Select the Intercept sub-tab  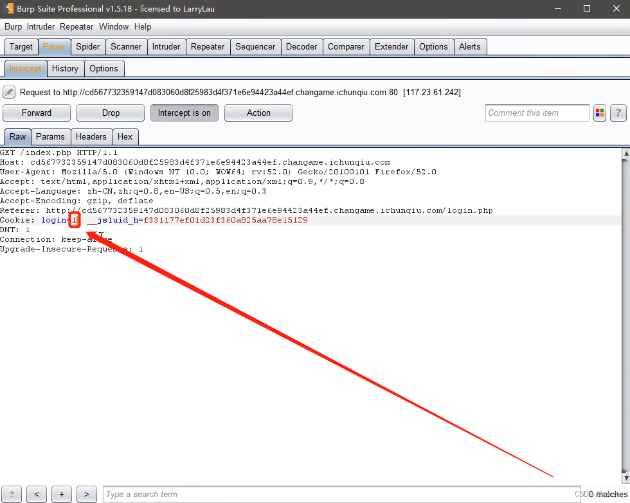click(x=25, y=68)
